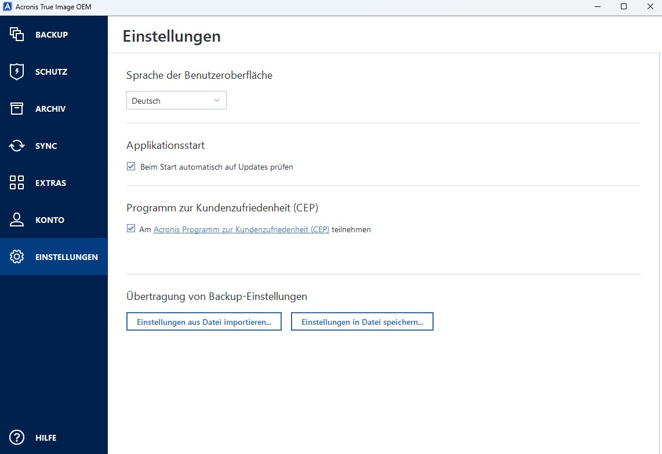Disable automatic update check at startup
The height and width of the screenshot is (454, 662).
click(x=131, y=167)
